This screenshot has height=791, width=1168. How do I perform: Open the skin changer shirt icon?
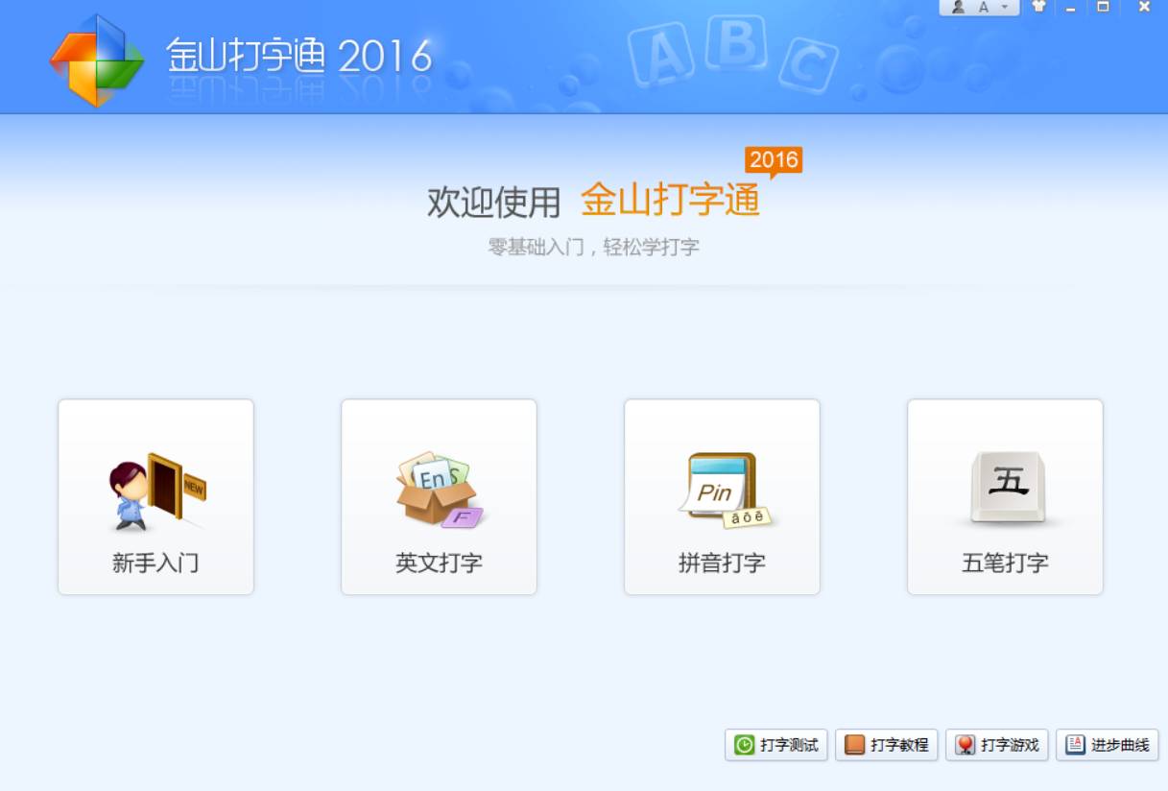(x=1038, y=7)
